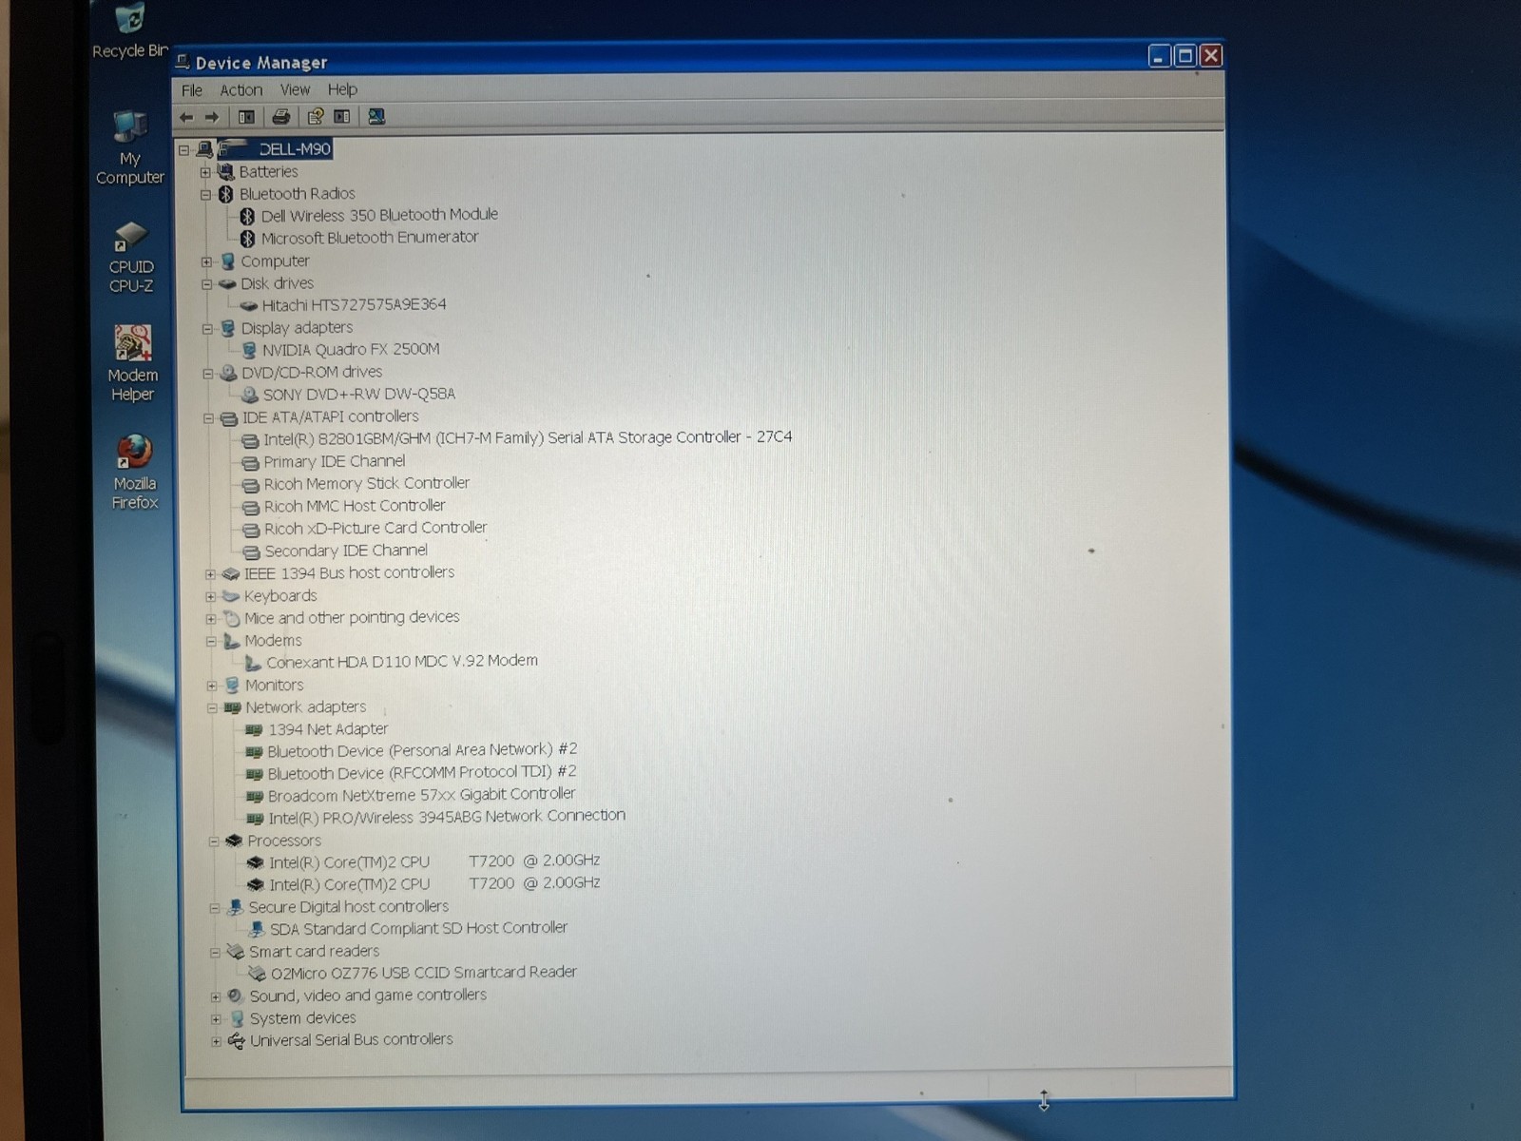Open the Recycle Bin desktop icon

pos(129,30)
